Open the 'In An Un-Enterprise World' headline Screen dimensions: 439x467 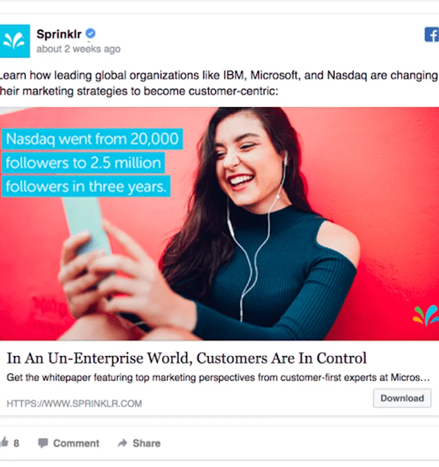tap(187, 358)
